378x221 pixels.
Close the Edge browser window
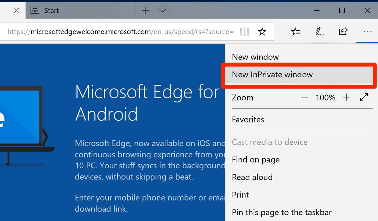[x=367, y=11]
